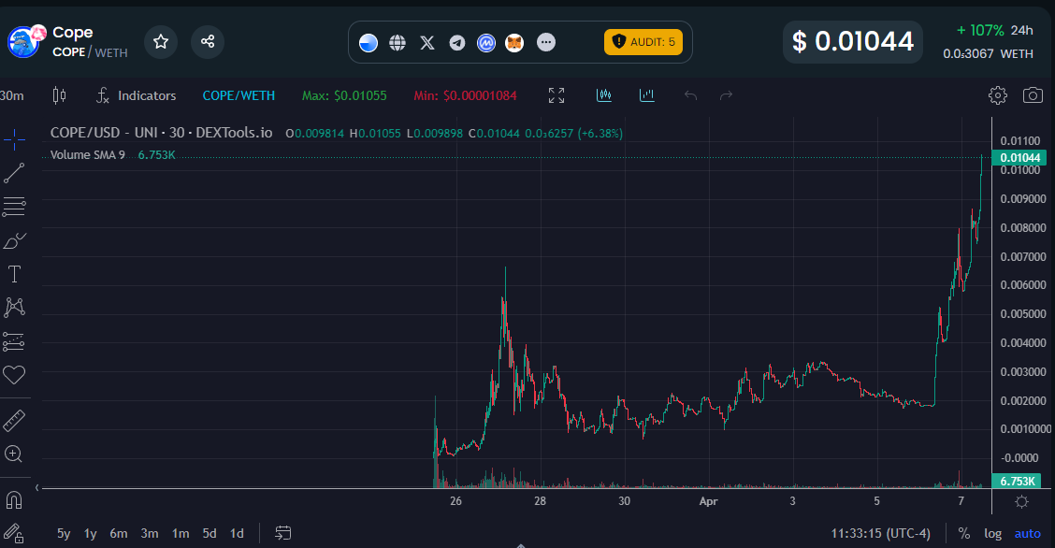Select the long position forecast tool
The image size is (1055, 548).
pyautogui.click(x=14, y=341)
